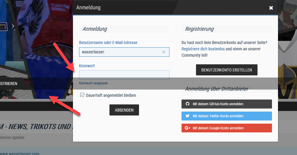The image size is (297, 155).
Task: Click the Benutzername oder E-Mail-Adresse label
Action: point(108,43)
